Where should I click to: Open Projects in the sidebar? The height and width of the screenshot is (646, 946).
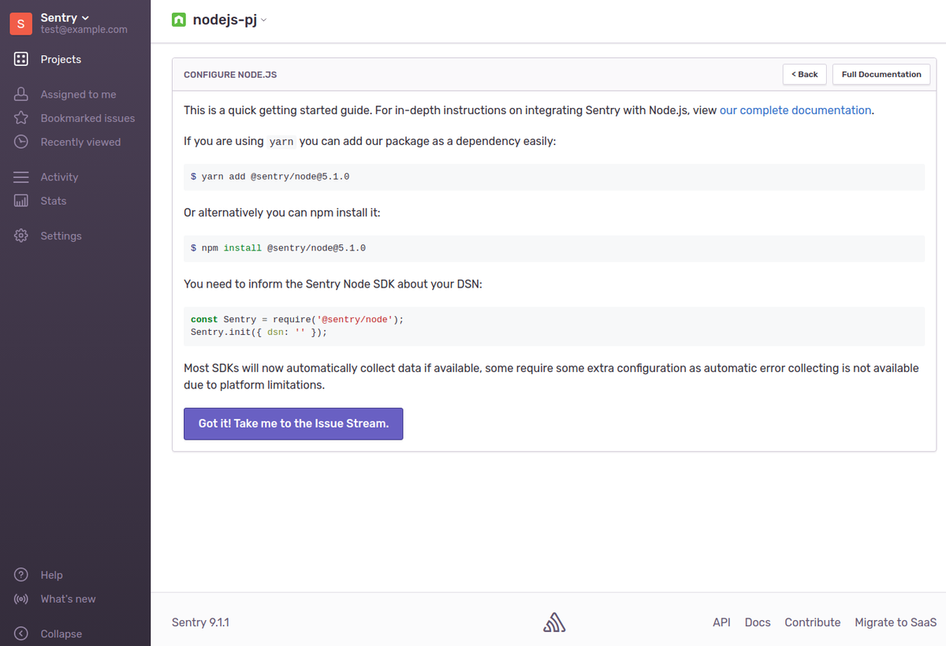click(61, 59)
